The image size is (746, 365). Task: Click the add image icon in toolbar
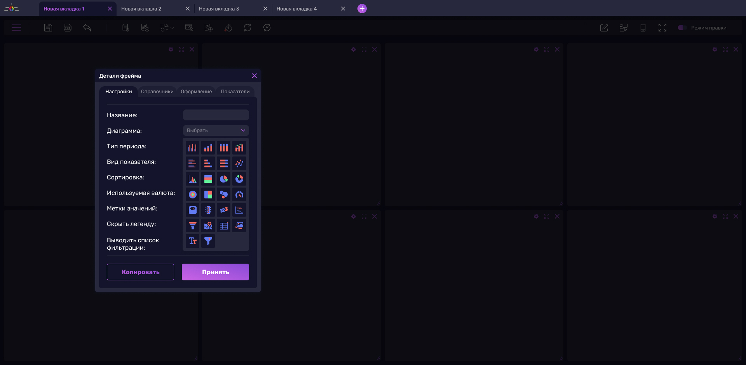point(189,28)
